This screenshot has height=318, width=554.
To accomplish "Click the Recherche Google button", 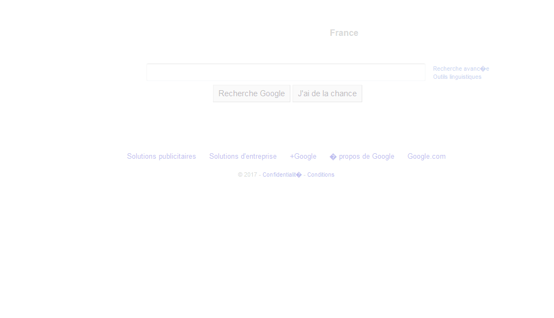I will pyautogui.click(x=252, y=93).
